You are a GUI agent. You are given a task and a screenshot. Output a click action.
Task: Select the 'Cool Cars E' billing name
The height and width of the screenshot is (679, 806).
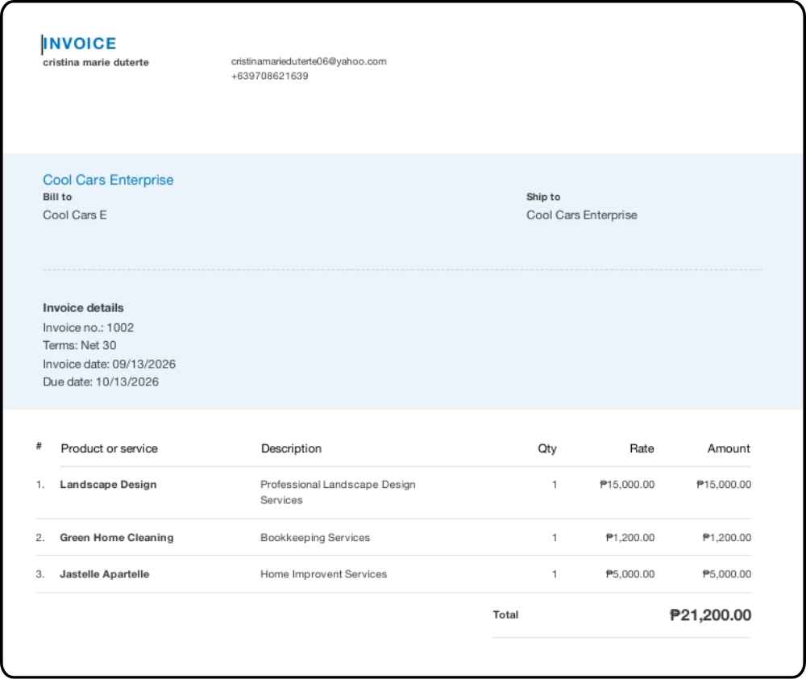tap(74, 215)
